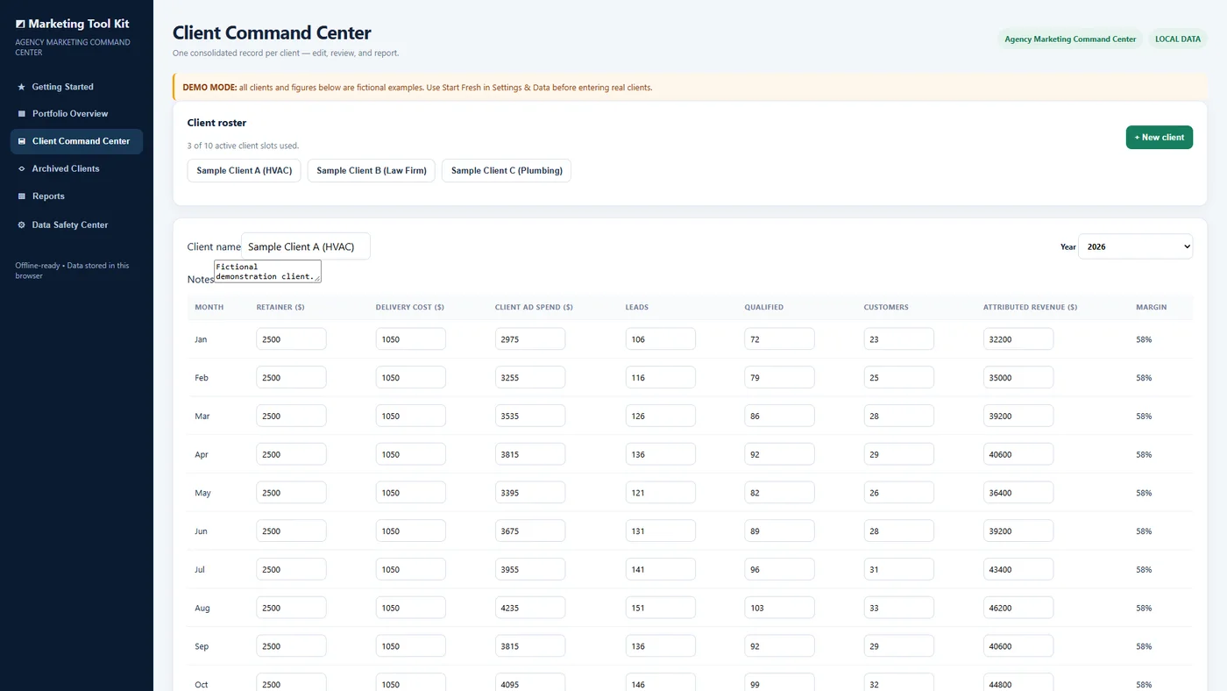Image resolution: width=1227 pixels, height=691 pixels.
Task: Click the Jan margin value 58%
Action: pyautogui.click(x=1144, y=339)
